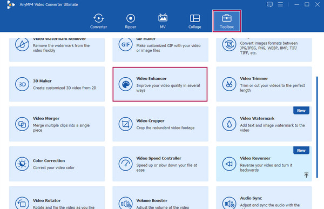Click 'Convert images formats between JPG/JPEG' description
Viewport: 324px width, 209px height.
coord(269,48)
